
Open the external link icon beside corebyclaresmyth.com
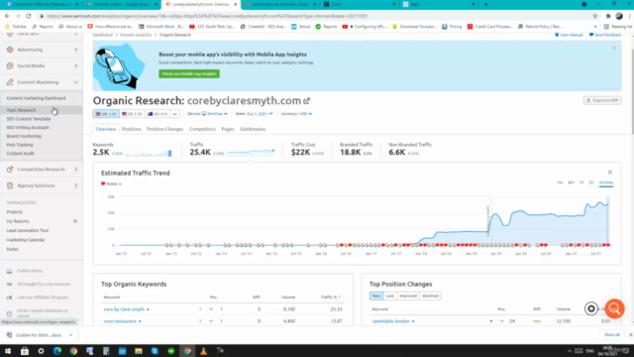[x=306, y=101]
